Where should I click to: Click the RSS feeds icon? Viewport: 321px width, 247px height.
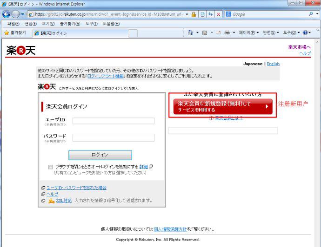point(205,32)
